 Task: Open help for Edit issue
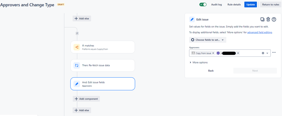pos(274,19)
